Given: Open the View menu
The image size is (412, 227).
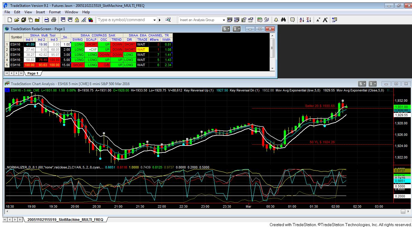Looking at the screenshot, I should [28, 12].
